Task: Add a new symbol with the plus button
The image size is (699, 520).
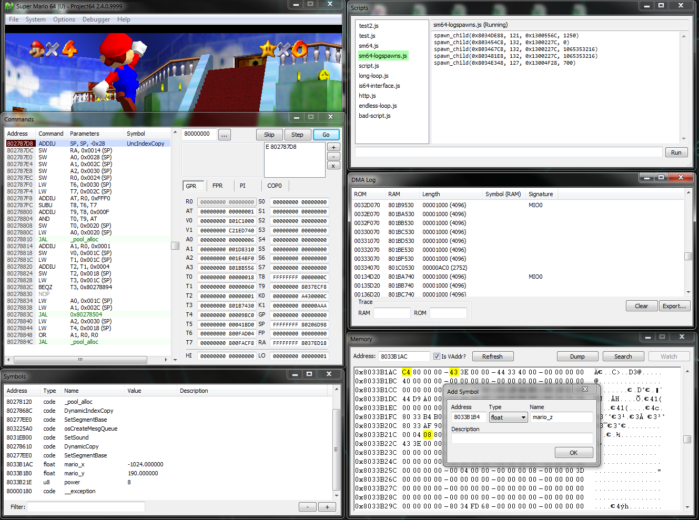Action: pyautogui.click(x=327, y=507)
